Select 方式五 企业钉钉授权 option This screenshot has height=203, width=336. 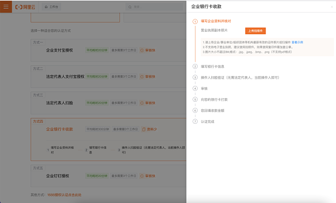click(57, 176)
